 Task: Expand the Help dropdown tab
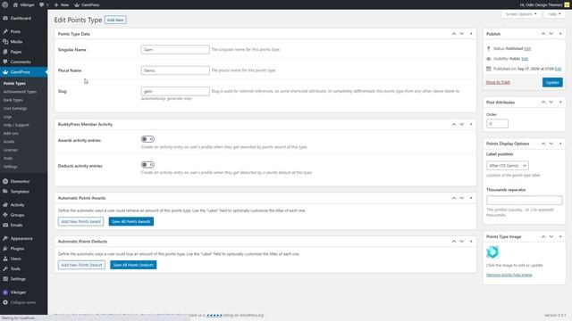[554, 14]
